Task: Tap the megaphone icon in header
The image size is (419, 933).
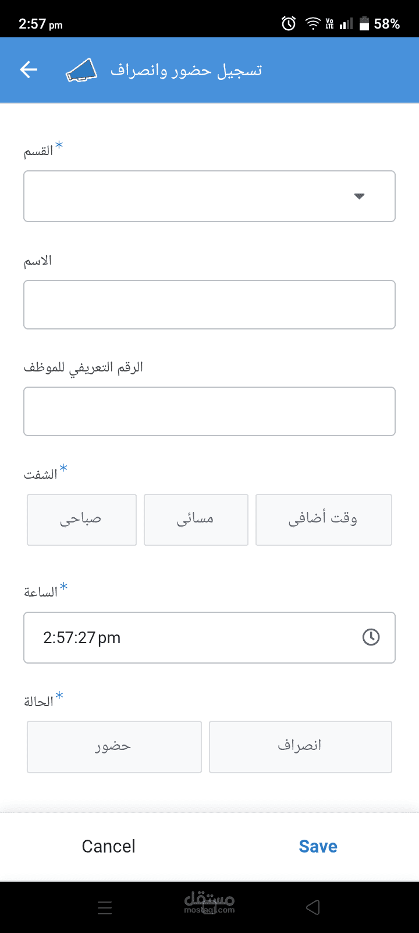Action: point(81,70)
